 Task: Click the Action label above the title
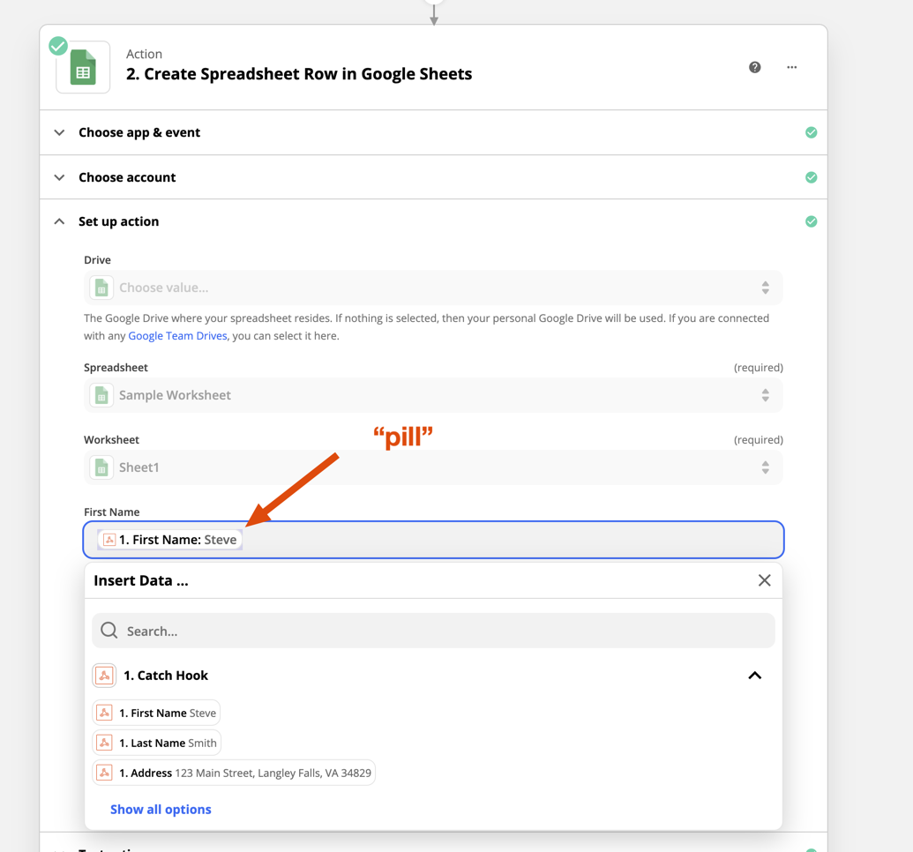pyautogui.click(x=144, y=54)
